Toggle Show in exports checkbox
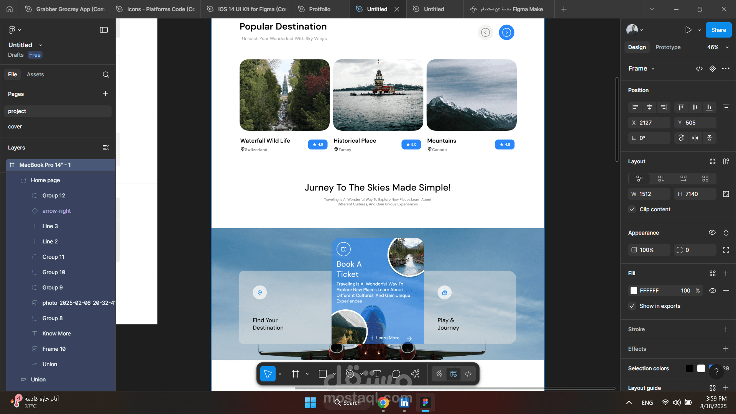 click(632, 306)
